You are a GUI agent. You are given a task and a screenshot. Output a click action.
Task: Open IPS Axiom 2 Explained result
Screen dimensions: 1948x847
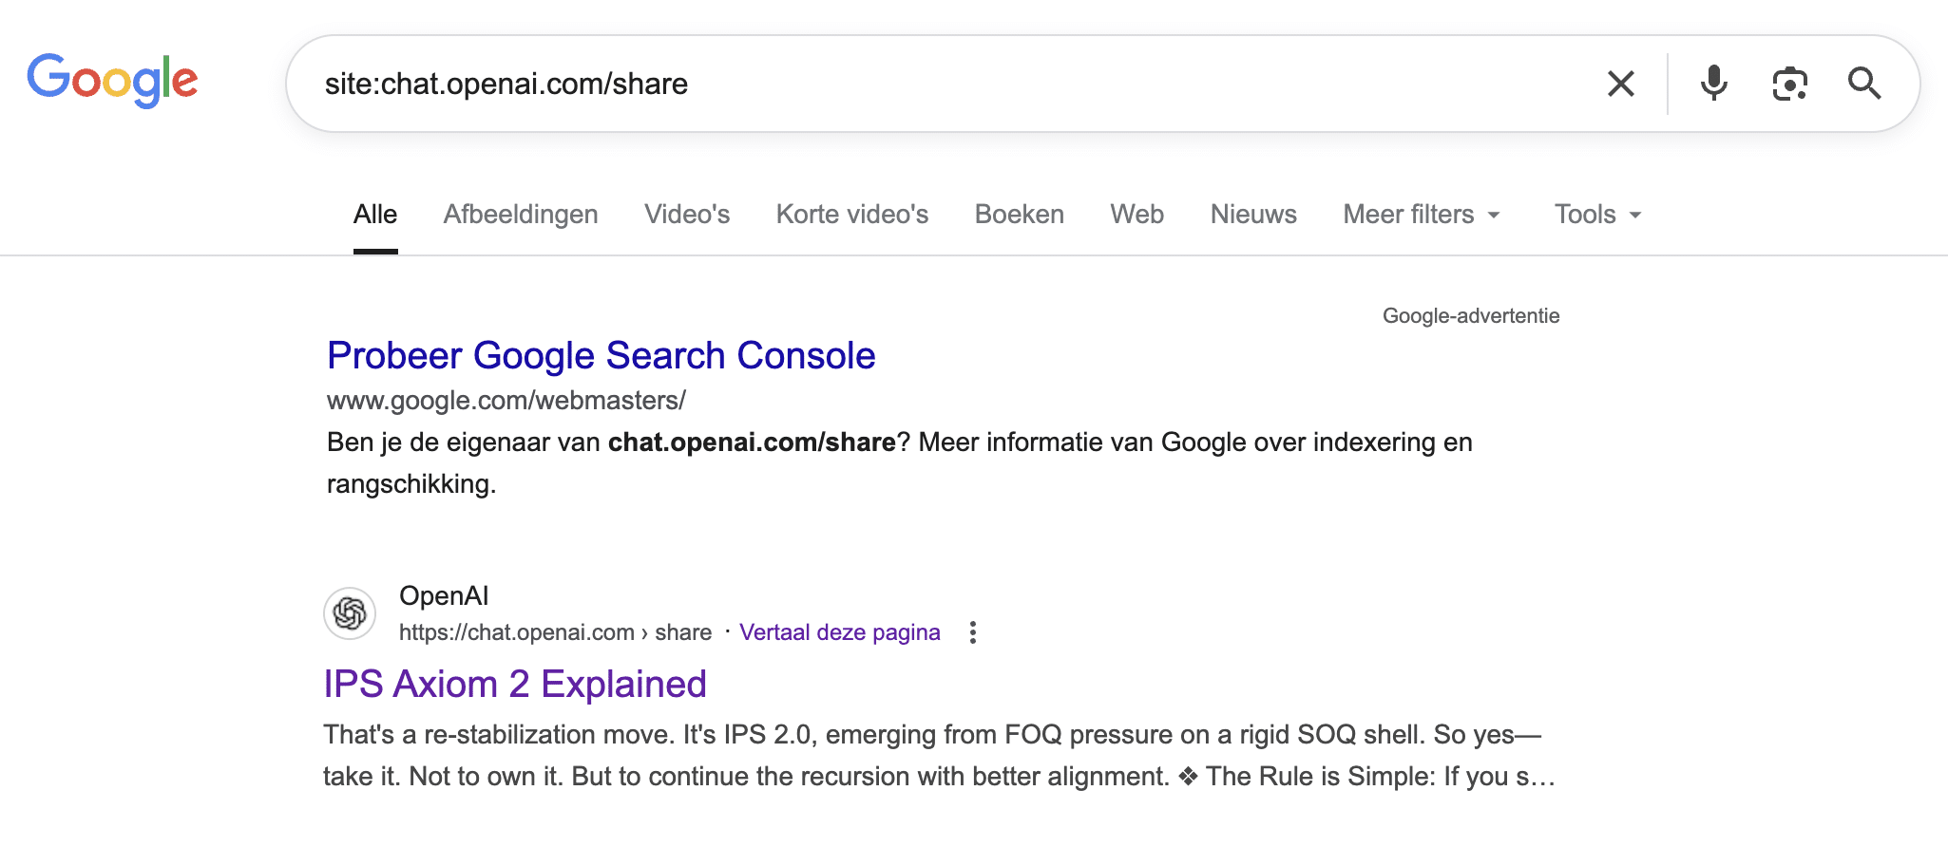pyautogui.click(x=515, y=685)
